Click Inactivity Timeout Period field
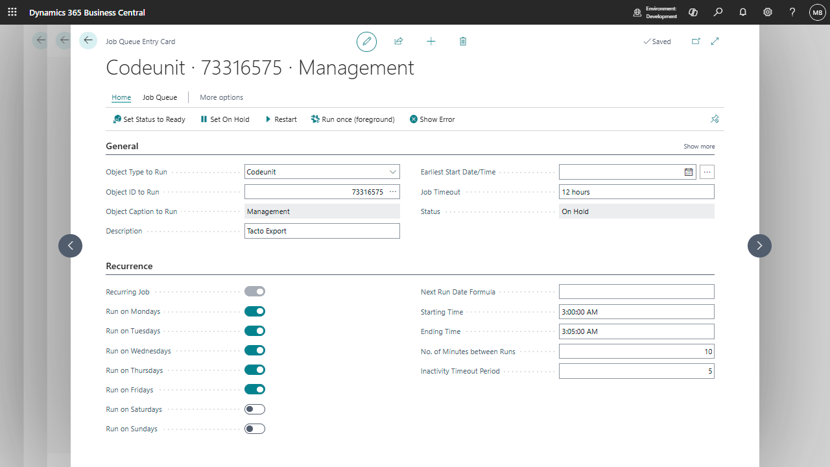Image resolution: width=830 pixels, height=467 pixels. (637, 371)
